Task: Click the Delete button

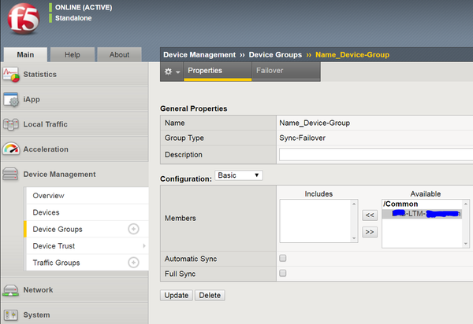Action: tap(210, 296)
